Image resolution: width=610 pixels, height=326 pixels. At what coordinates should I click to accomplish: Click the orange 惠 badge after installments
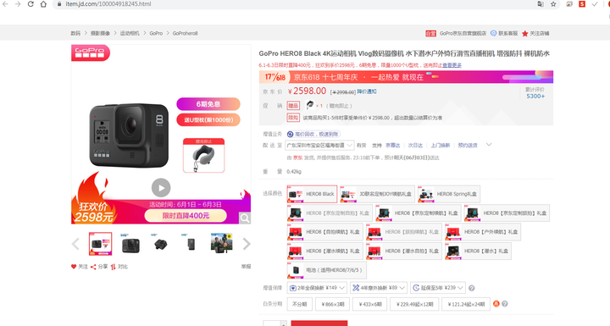496,304
